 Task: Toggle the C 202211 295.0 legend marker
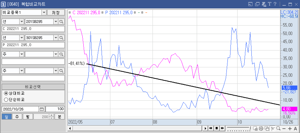[70, 12]
